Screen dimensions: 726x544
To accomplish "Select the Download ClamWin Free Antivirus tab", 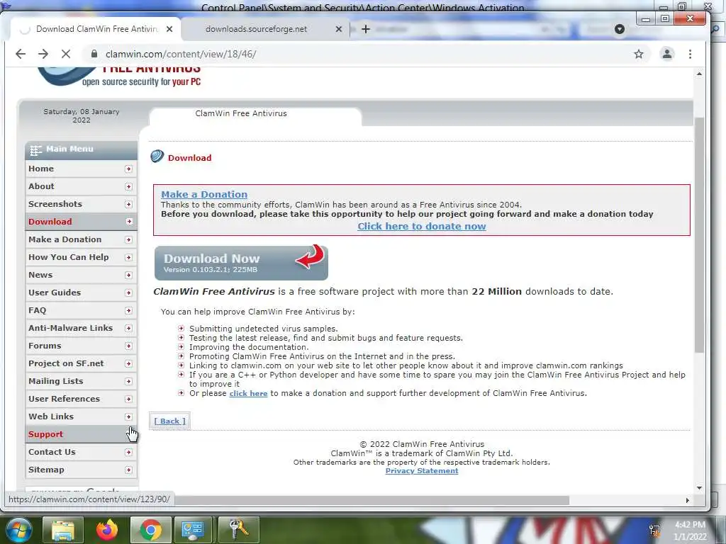I will 96,29.
